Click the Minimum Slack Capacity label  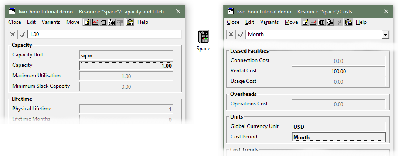point(41,86)
